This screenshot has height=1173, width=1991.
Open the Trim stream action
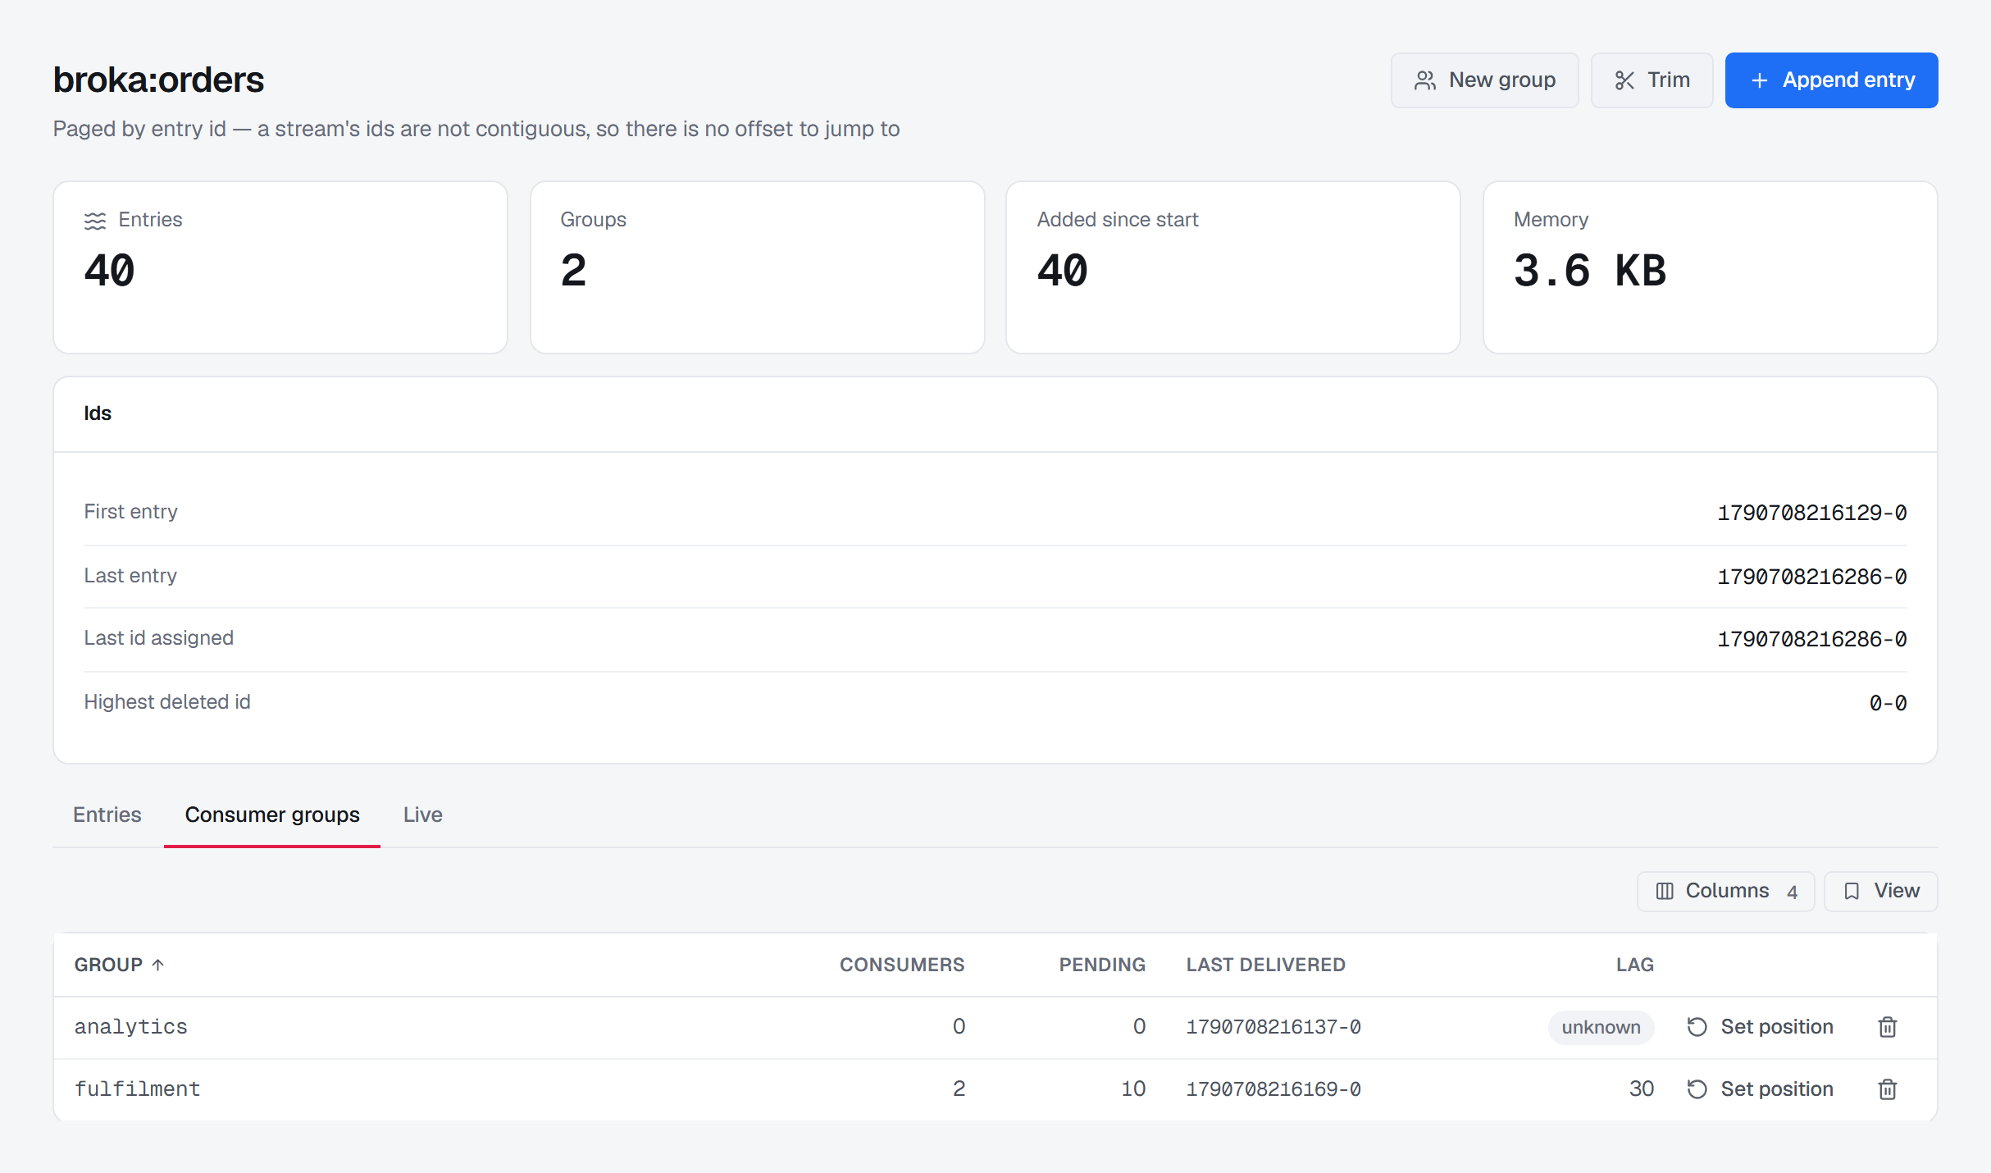coord(1652,80)
